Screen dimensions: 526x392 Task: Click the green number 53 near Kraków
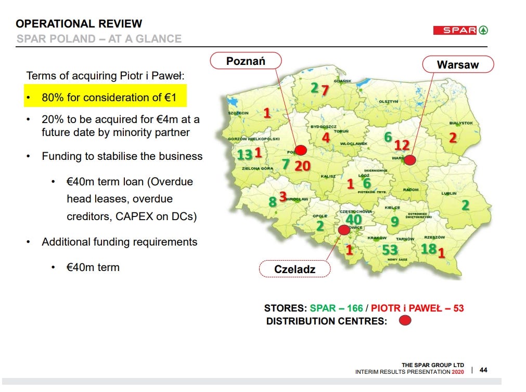click(x=390, y=250)
